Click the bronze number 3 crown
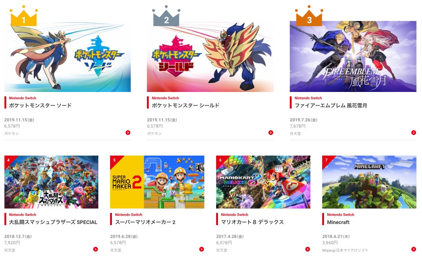Viewport: 422px width, 256px height. [309, 16]
